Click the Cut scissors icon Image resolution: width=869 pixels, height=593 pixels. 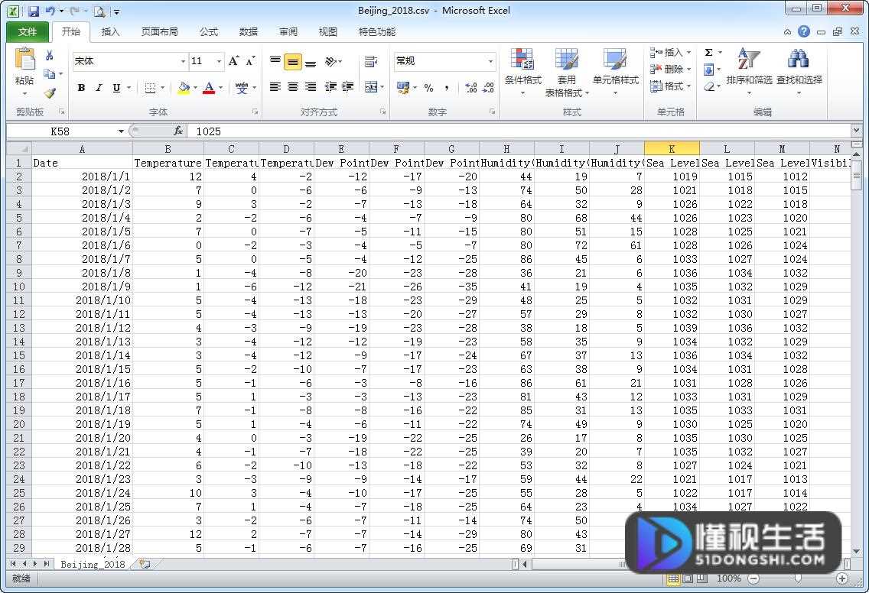tap(49, 55)
